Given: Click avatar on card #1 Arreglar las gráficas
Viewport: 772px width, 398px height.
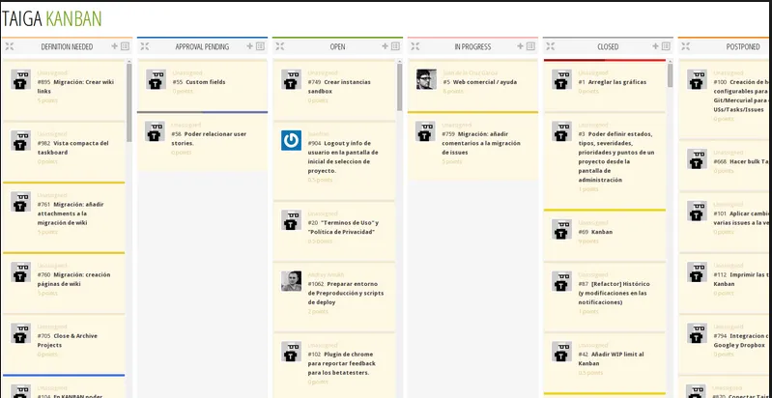Looking at the screenshot, I should click(x=561, y=79).
